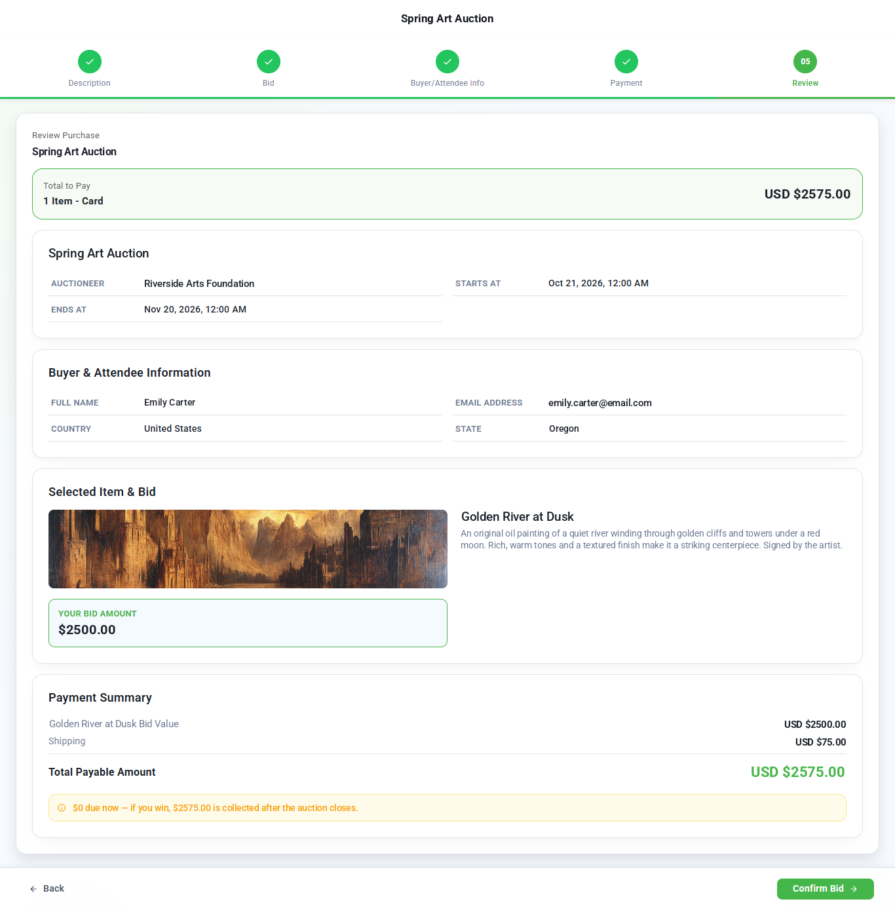Select the Review step label
This screenshot has height=910, width=895.
[805, 83]
